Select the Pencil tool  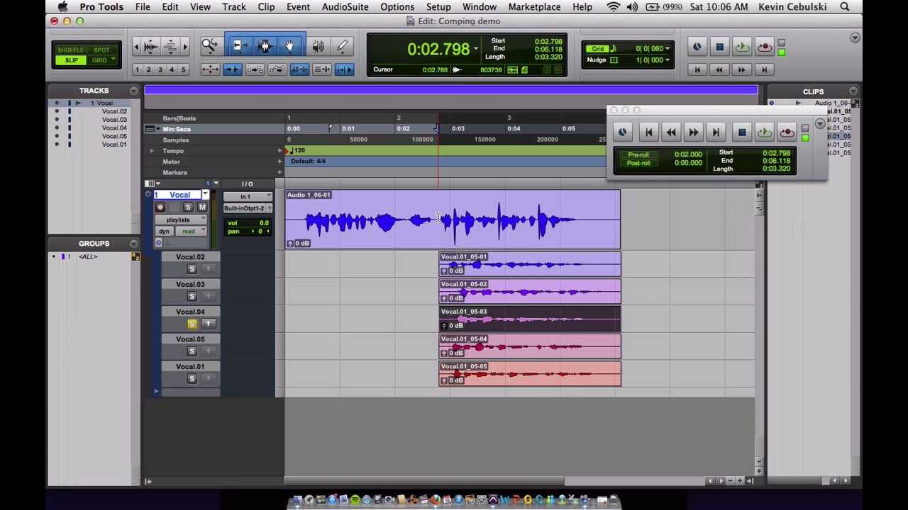click(x=342, y=47)
